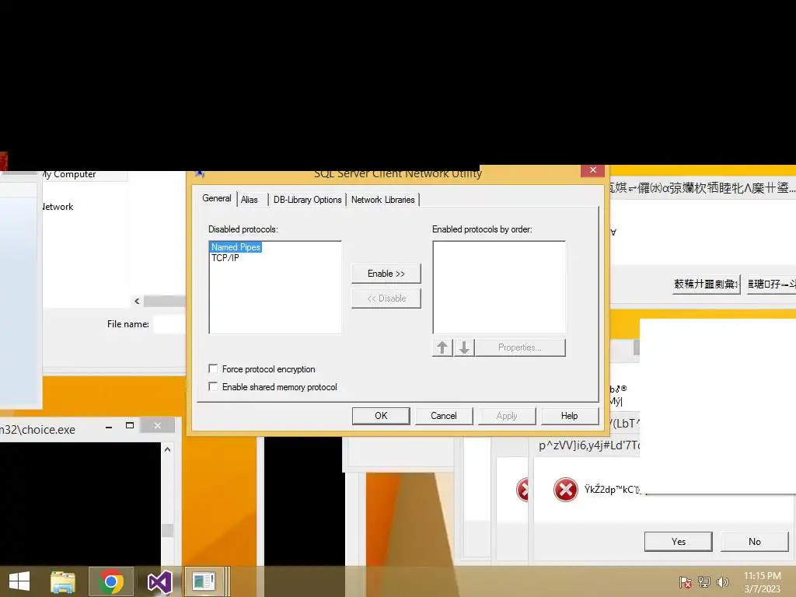796x597 pixels.
Task: Close the SQL Server Client Network Utility
Action: 592,170
